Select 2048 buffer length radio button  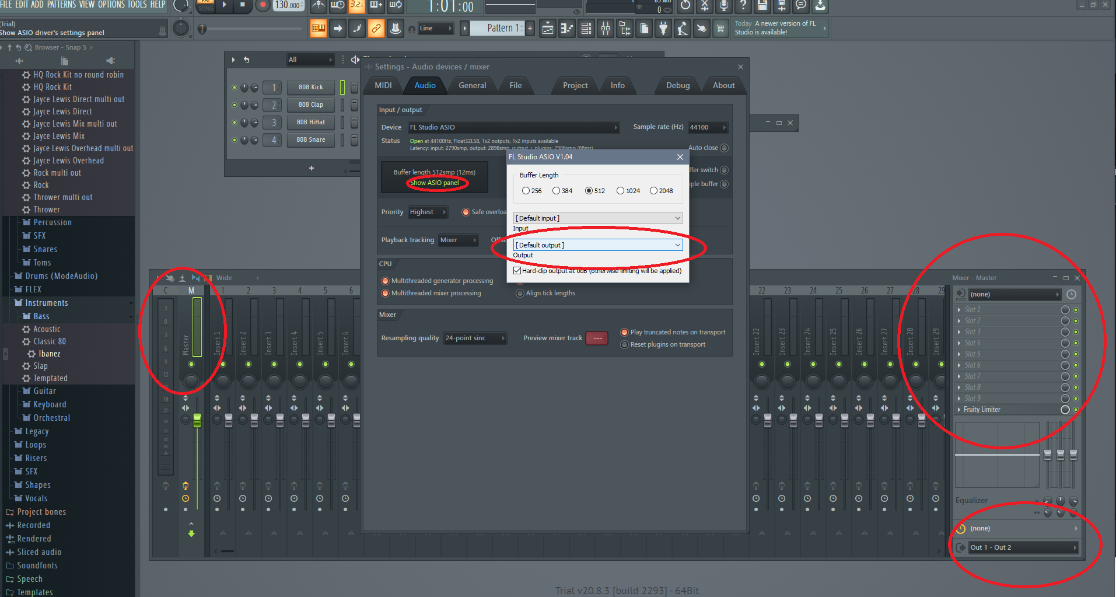[654, 191]
